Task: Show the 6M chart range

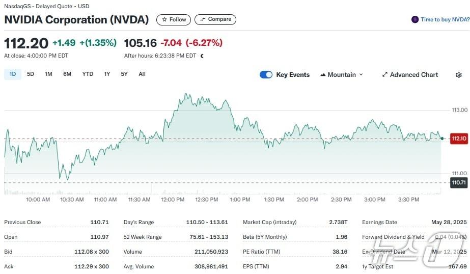Action: [67, 74]
